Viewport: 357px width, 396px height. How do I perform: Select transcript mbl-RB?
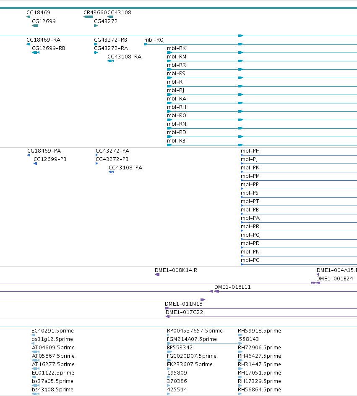point(176,141)
